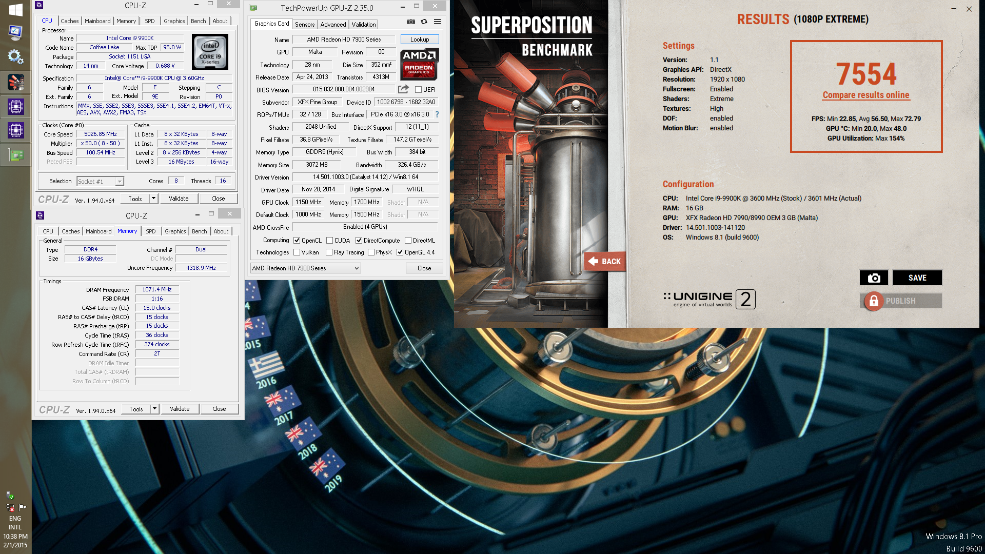
Task: Click the 7554 benchmark score
Action: 866,73
